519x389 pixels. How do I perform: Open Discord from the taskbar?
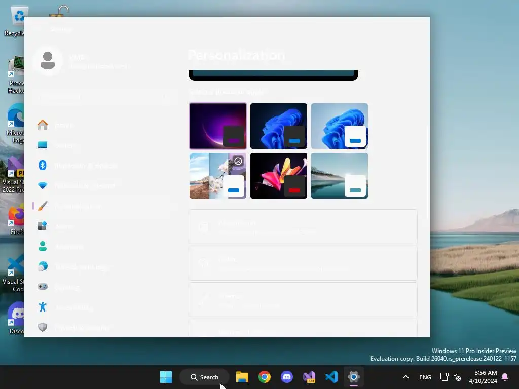(x=287, y=377)
